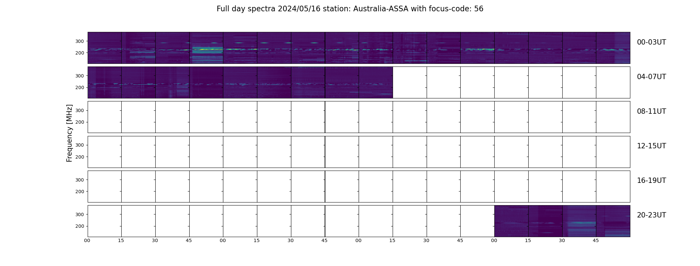Click the plot title mentioning Australia-ASSA

pyautogui.click(x=350, y=9)
